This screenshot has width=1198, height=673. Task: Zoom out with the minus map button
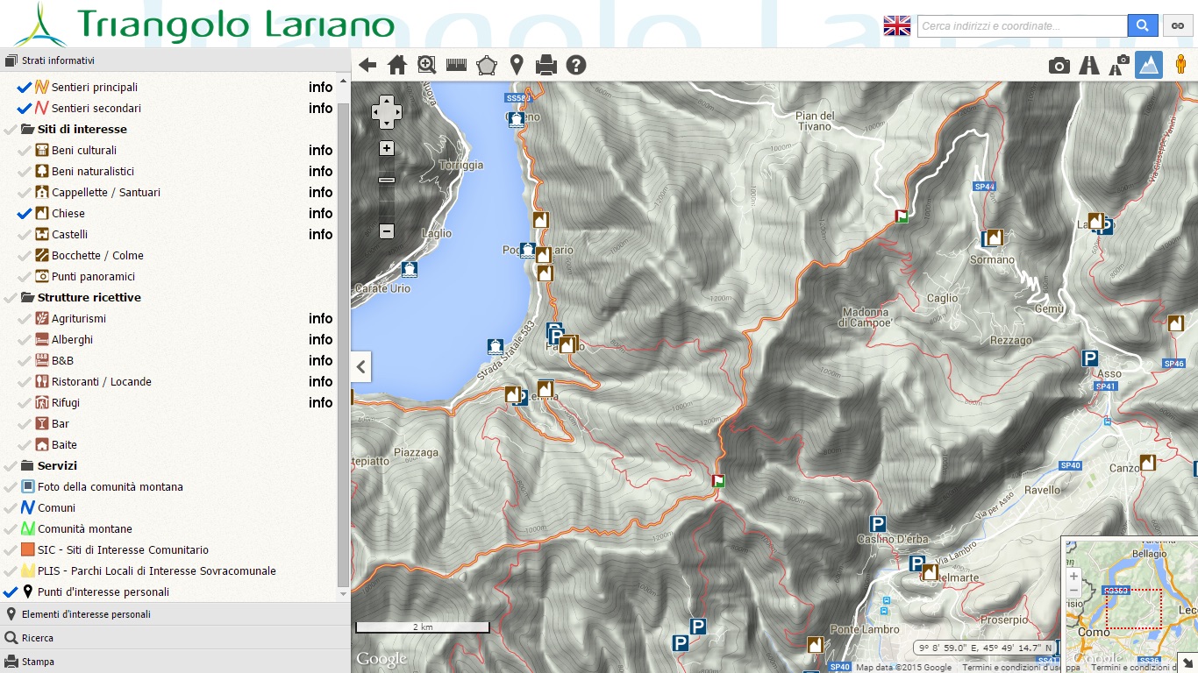pyautogui.click(x=387, y=231)
